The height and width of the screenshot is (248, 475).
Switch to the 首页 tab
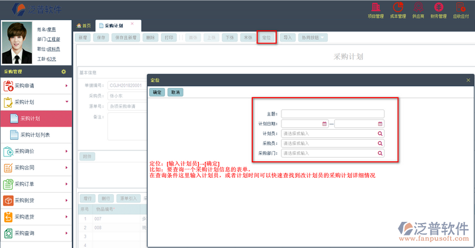pyautogui.click(x=84, y=26)
